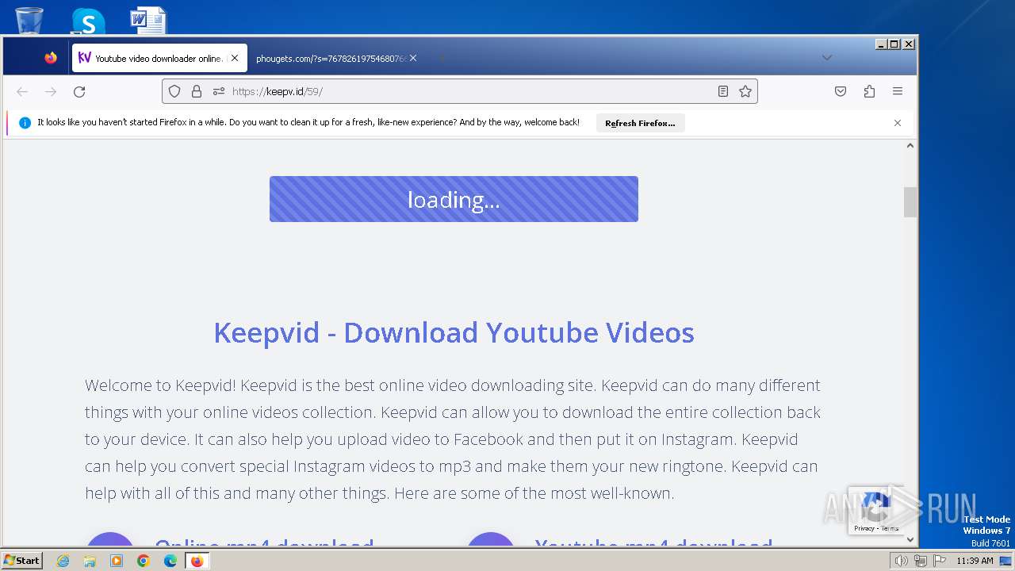Click the 11:39 AM taskbar clock
The width and height of the screenshot is (1015, 571).
(975, 561)
